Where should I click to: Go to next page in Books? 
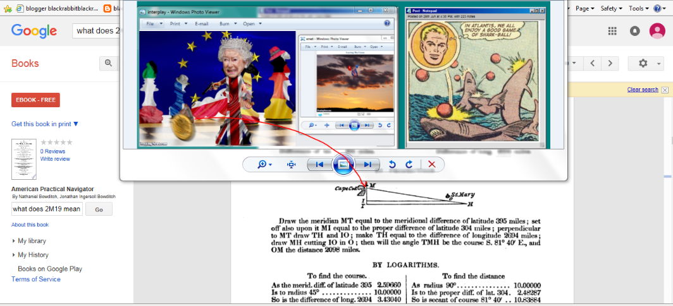coord(610,63)
